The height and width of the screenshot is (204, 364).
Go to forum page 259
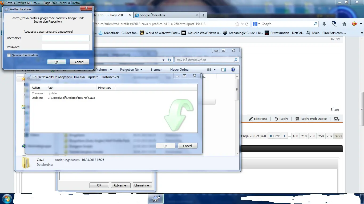[329, 136]
